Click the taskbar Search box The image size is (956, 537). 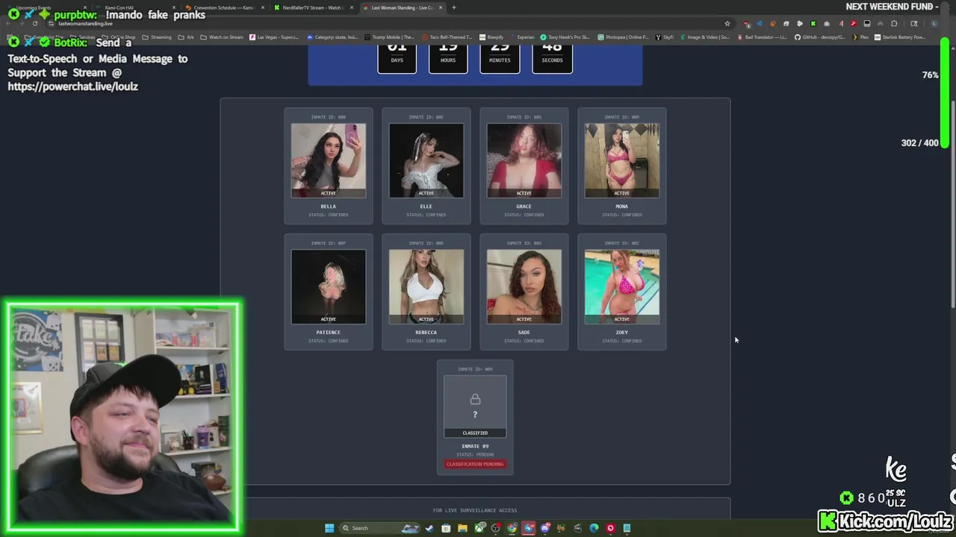(x=379, y=528)
